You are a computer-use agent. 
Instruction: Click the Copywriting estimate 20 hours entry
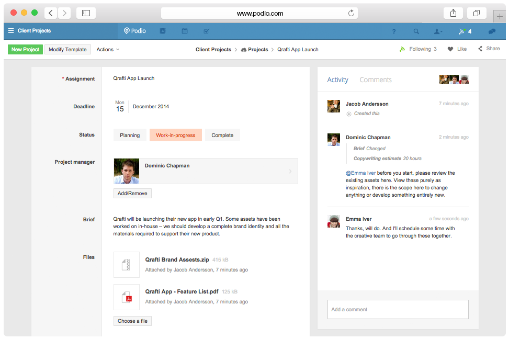387,159
